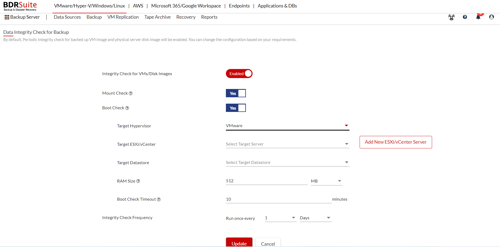Viewport: 500px width, 247px height.
Task: Click the minutes unit text
Action: coord(340,199)
